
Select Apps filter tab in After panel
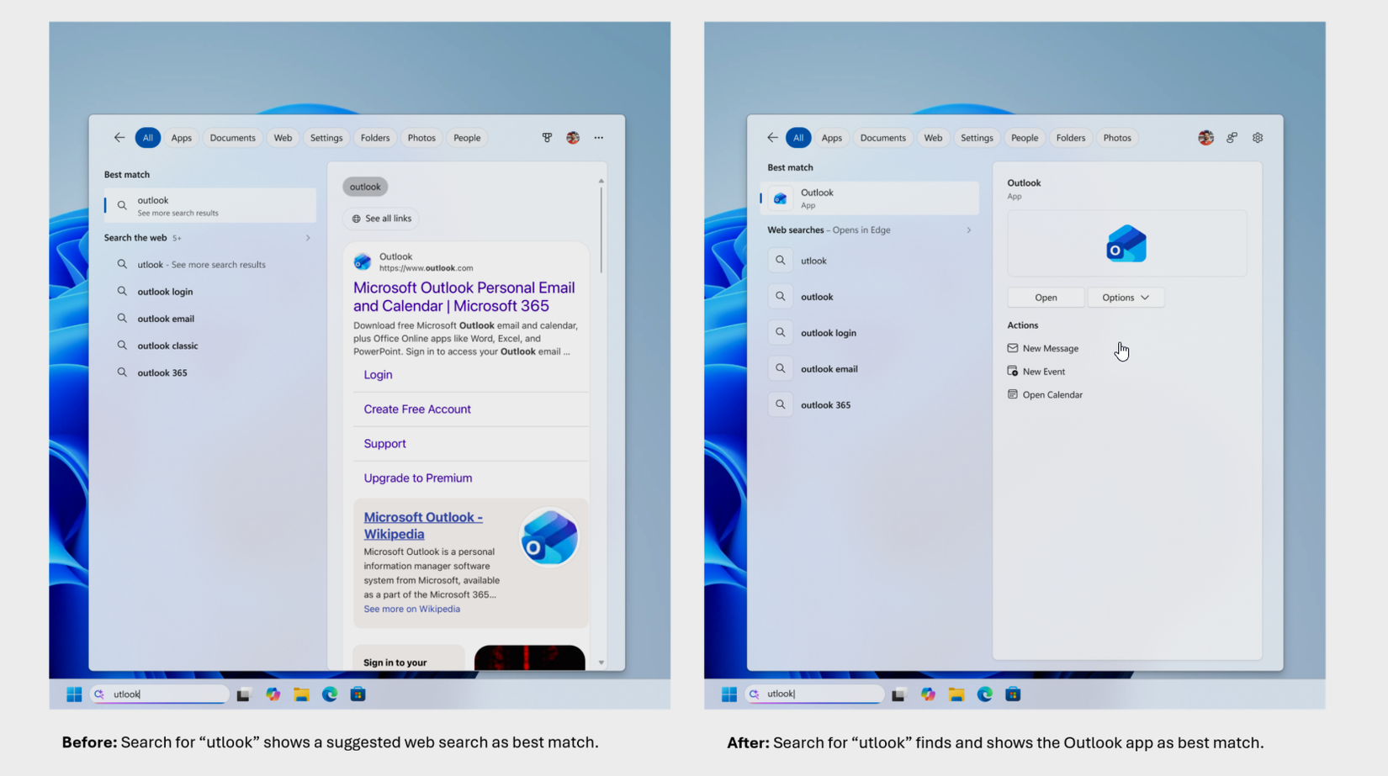(x=832, y=138)
